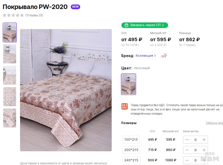Viewport: 223px width, 165px height.
Task: Open the quilted texture close-up thumbnail
Action: [x=10, y=97]
